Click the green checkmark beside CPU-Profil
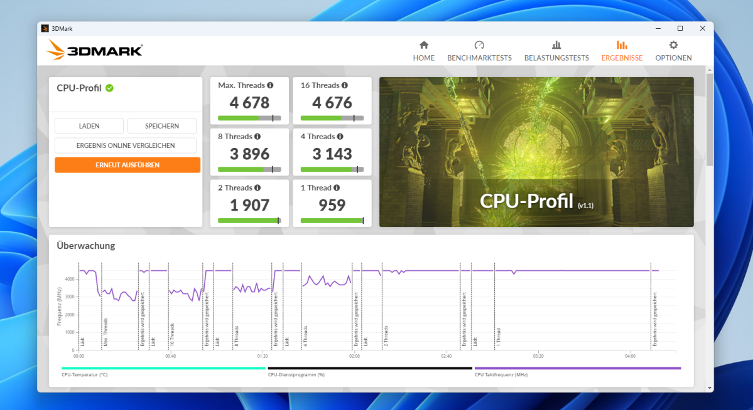 [x=109, y=88]
